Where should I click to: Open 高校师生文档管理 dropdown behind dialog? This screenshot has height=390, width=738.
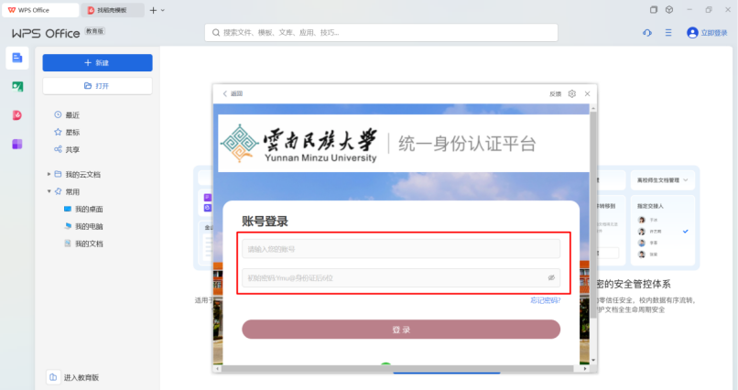(x=663, y=180)
